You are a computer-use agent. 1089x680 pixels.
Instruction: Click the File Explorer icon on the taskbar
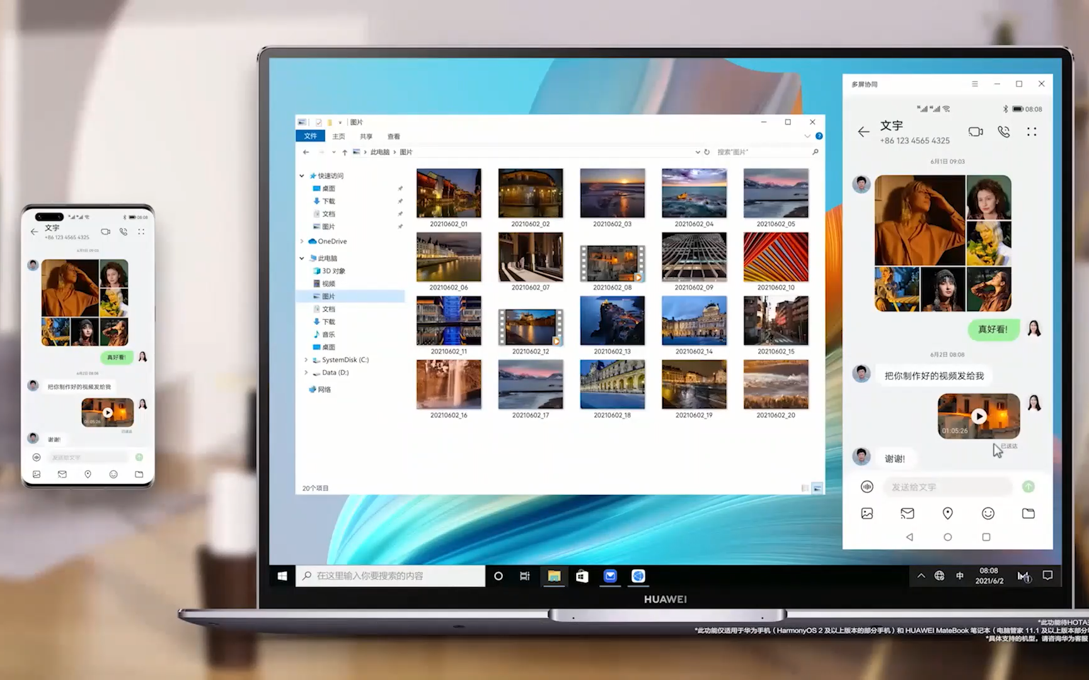[x=555, y=575]
